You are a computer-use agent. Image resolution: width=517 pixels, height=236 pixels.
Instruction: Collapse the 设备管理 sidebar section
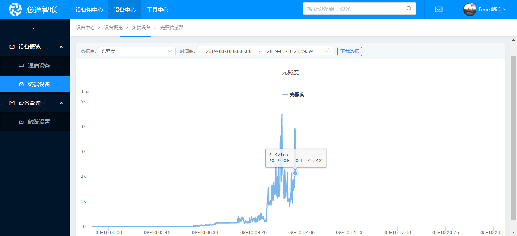[x=61, y=103]
